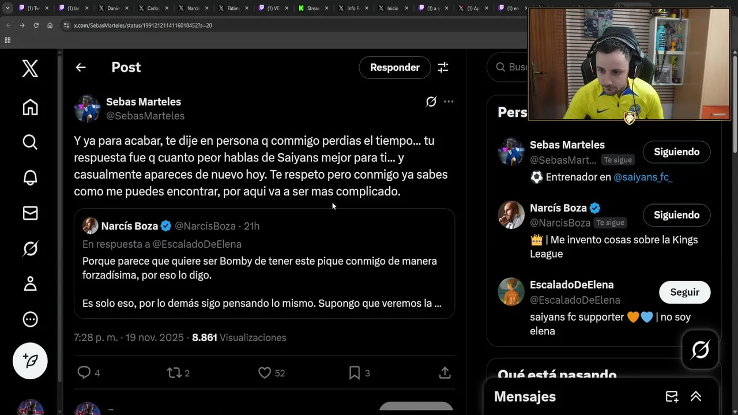Switch to the Info X tab

pos(353,8)
